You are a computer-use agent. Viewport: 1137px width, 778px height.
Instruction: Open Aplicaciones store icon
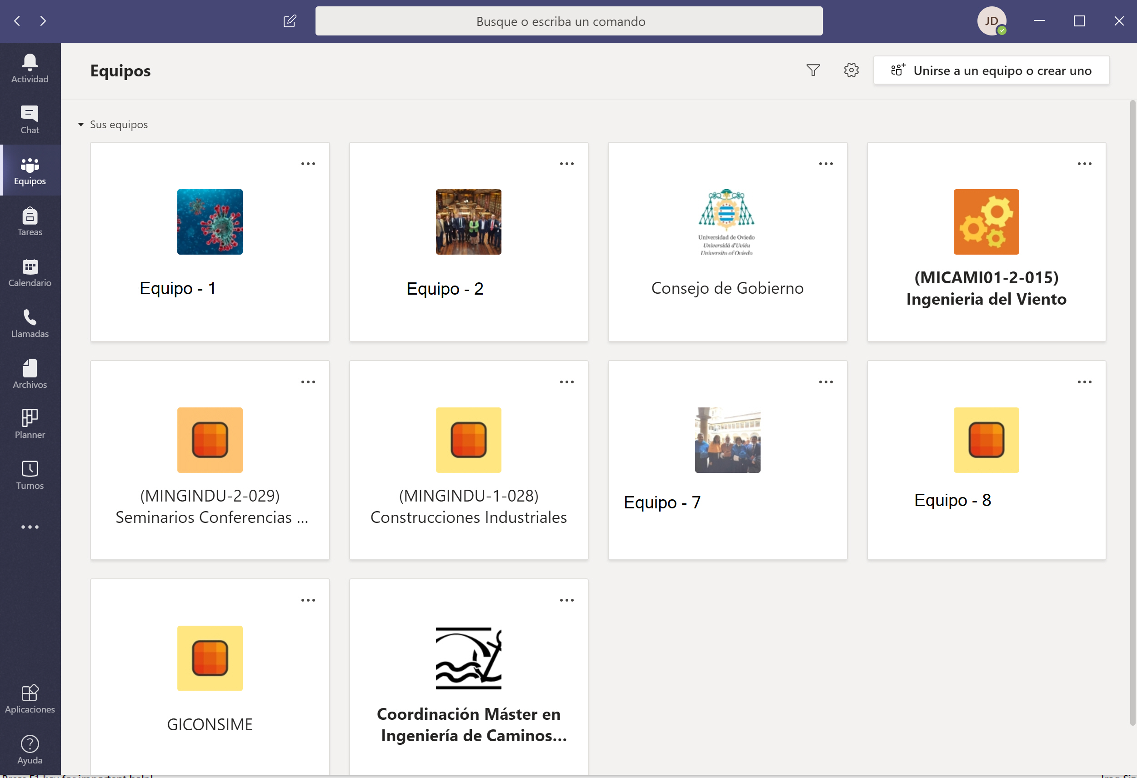30,698
